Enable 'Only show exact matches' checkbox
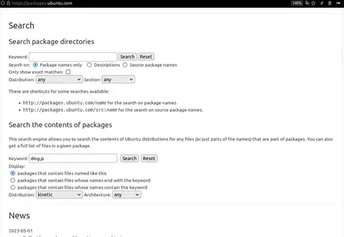The height and width of the screenshot is (237, 344). [x=68, y=72]
